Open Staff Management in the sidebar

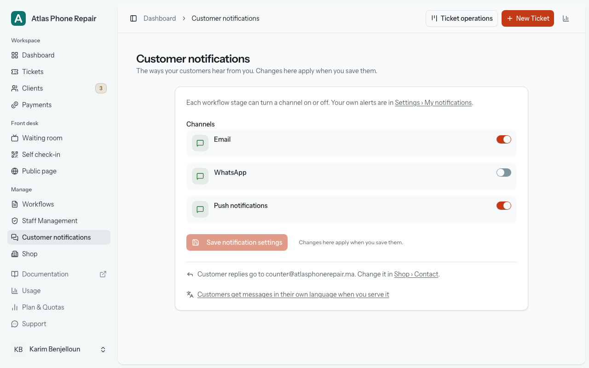59,221
